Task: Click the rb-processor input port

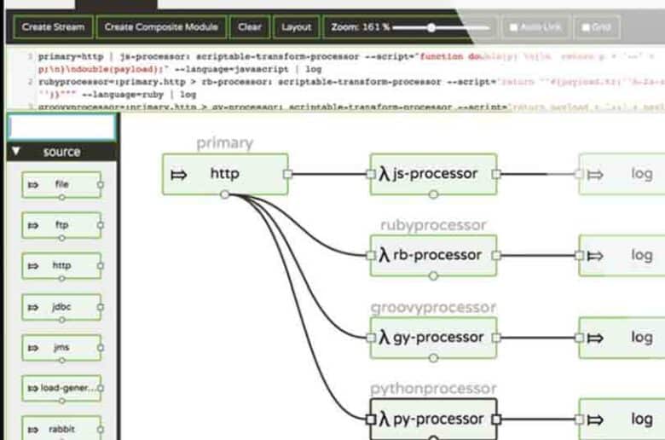Action: pyautogui.click(x=371, y=256)
